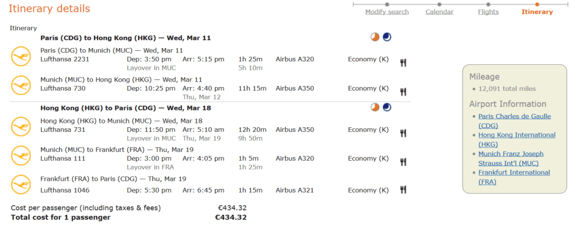Screen dimensions: 572x225
Task: Click the blue overnight moon icon on return trip
Action: [x=387, y=107]
